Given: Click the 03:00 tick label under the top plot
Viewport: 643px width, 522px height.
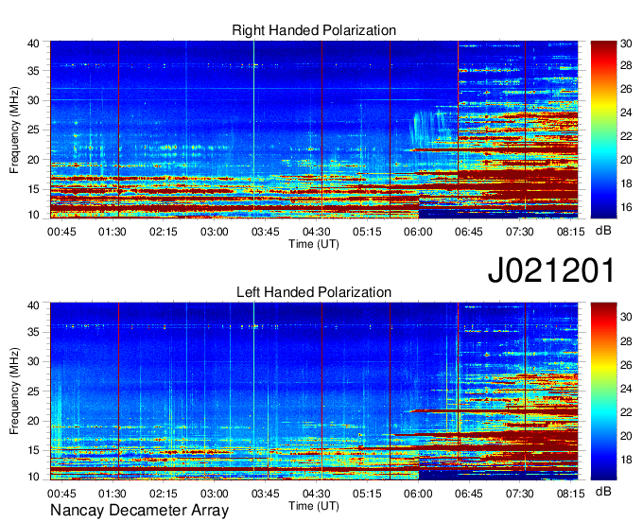Looking at the screenshot, I should tap(214, 232).
